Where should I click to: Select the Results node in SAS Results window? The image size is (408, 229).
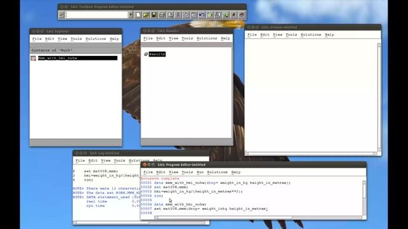coord(157,54)
